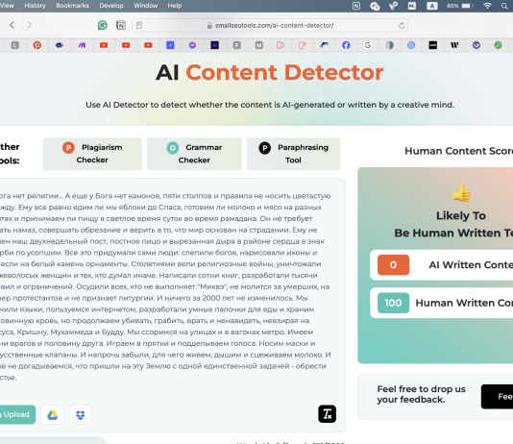This screenshot has height=444, width=513.
Task: Click the orange 0 AI score badge
Action: click(393, 264)
